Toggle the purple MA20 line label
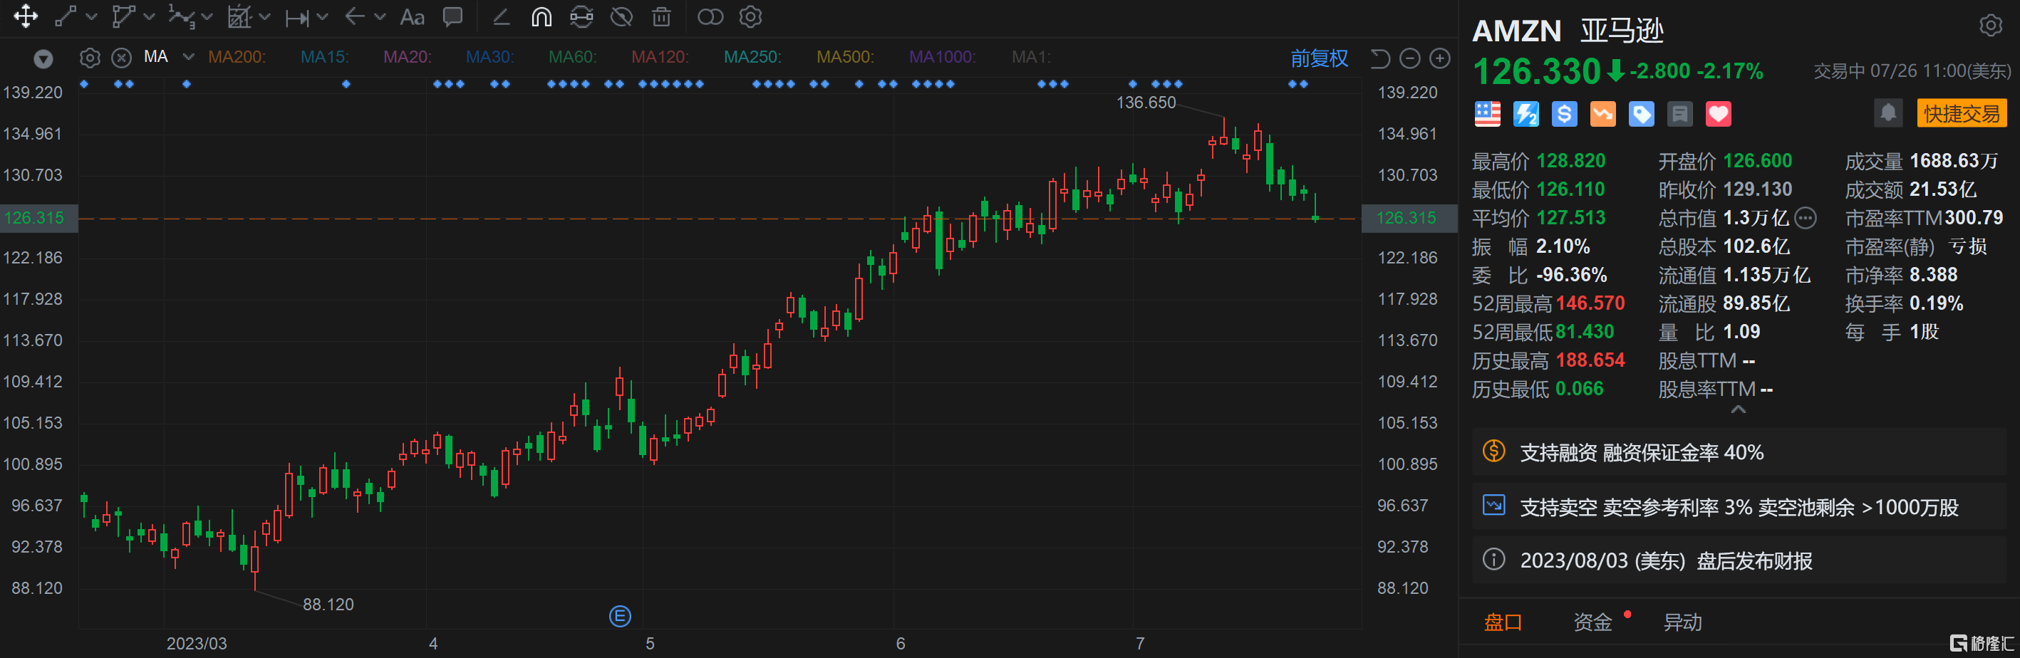This screenshot has height=658, width=2020. click(x=407, y=57)
